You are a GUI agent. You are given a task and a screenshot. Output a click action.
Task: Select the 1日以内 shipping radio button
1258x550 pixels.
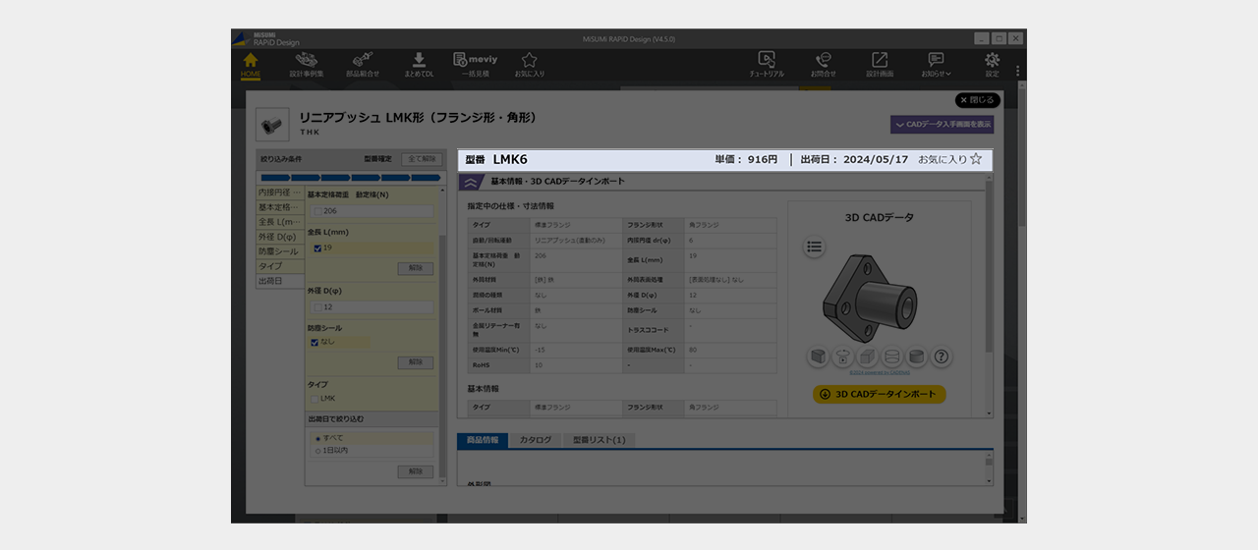316,450
